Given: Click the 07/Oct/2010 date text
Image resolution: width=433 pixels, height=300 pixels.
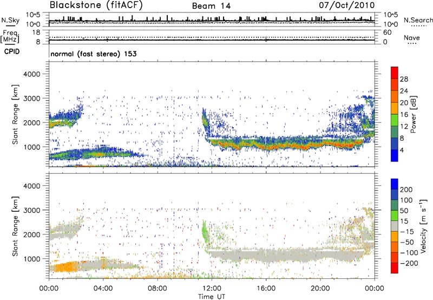Looking at the screenshot, I should click(347, 5).
